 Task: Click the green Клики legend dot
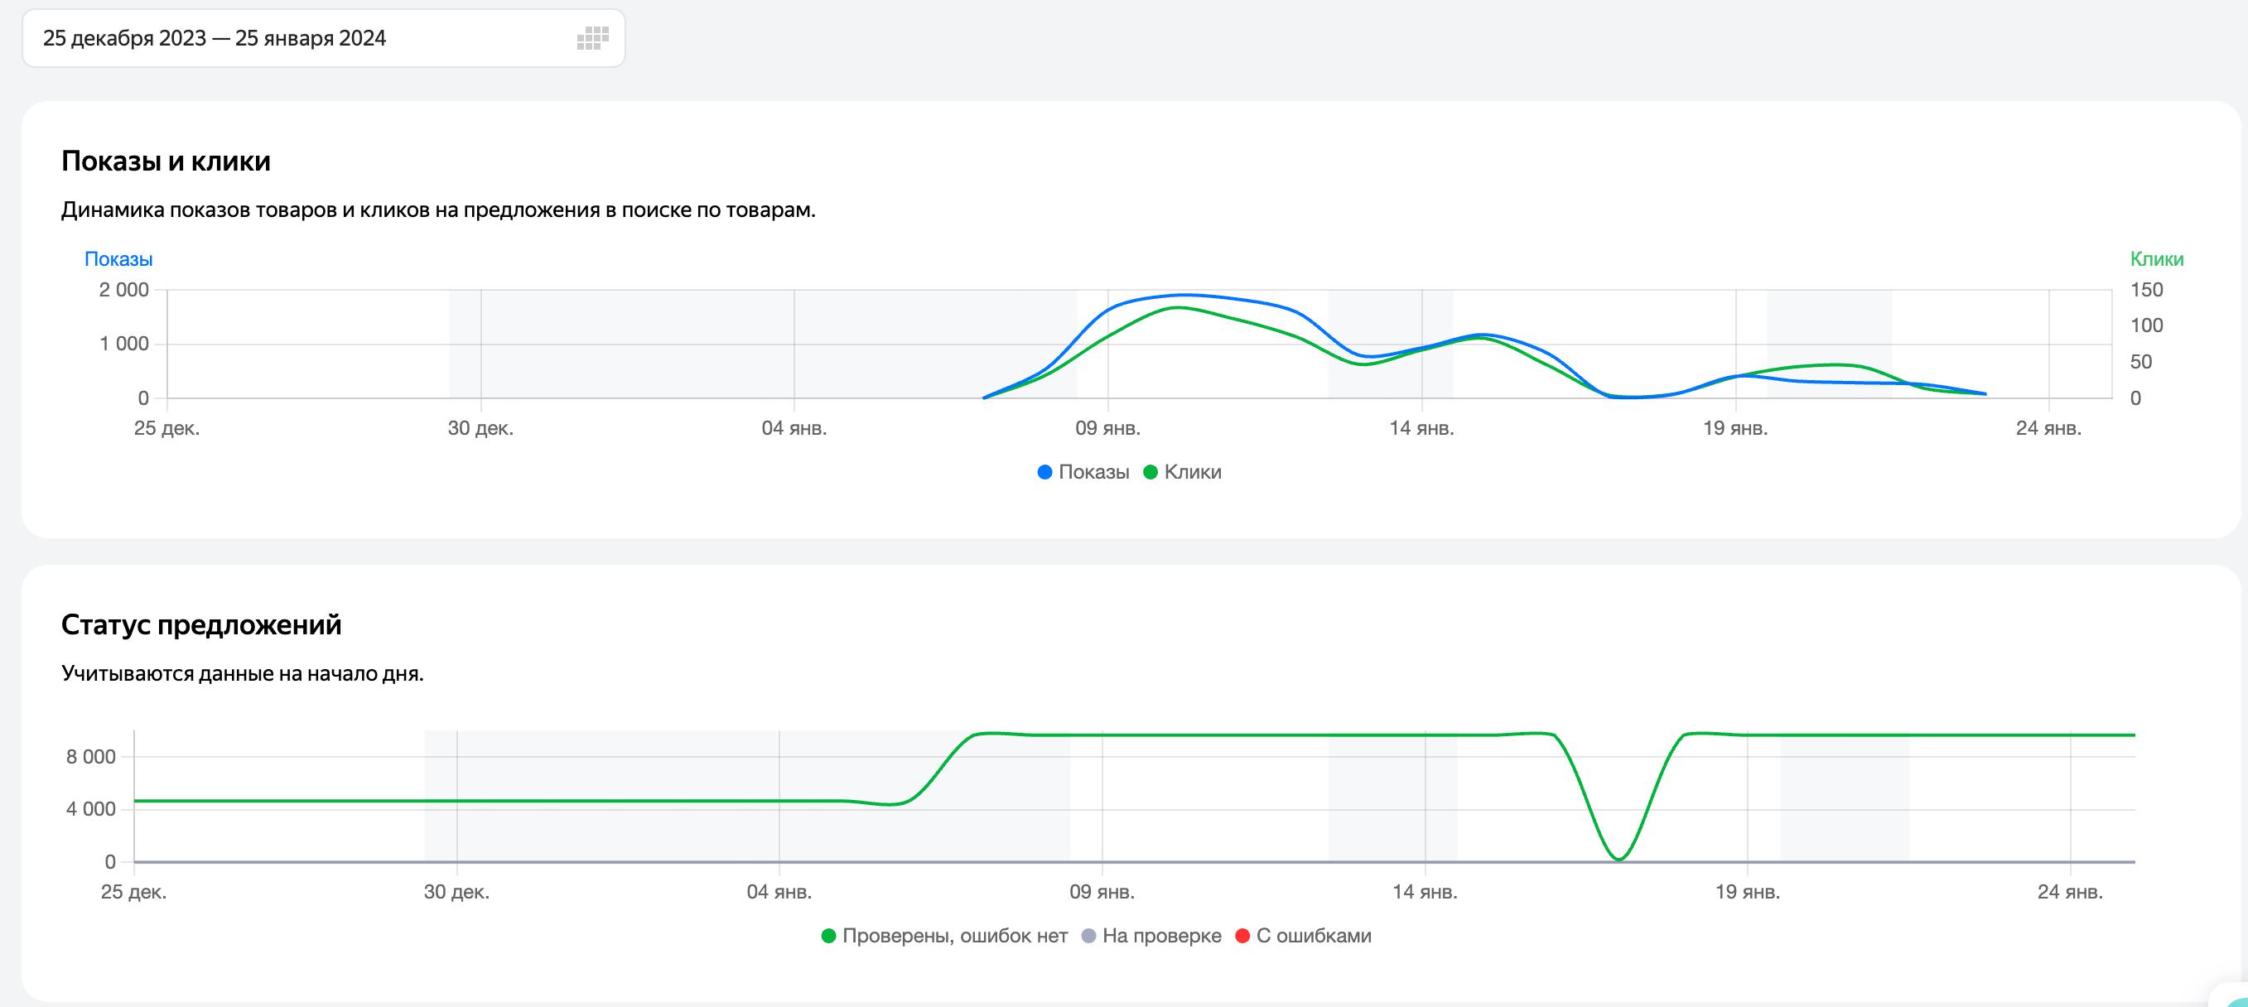[1151, 472]
